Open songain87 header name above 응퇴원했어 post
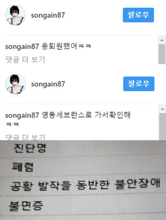Screen dimensions: 166x220 [48, 15]
